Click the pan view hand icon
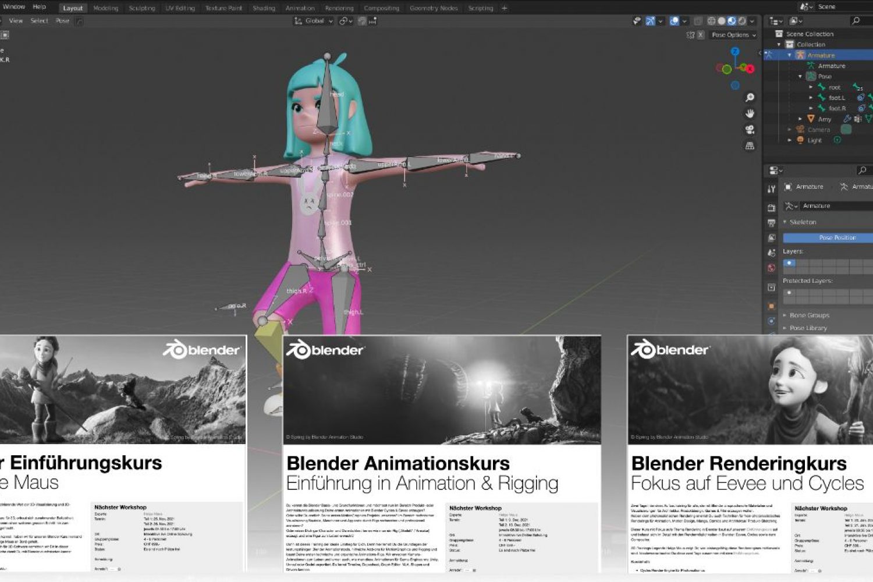Image resolution: width=873 pixels, height=582 pixels. coord(750,113)
